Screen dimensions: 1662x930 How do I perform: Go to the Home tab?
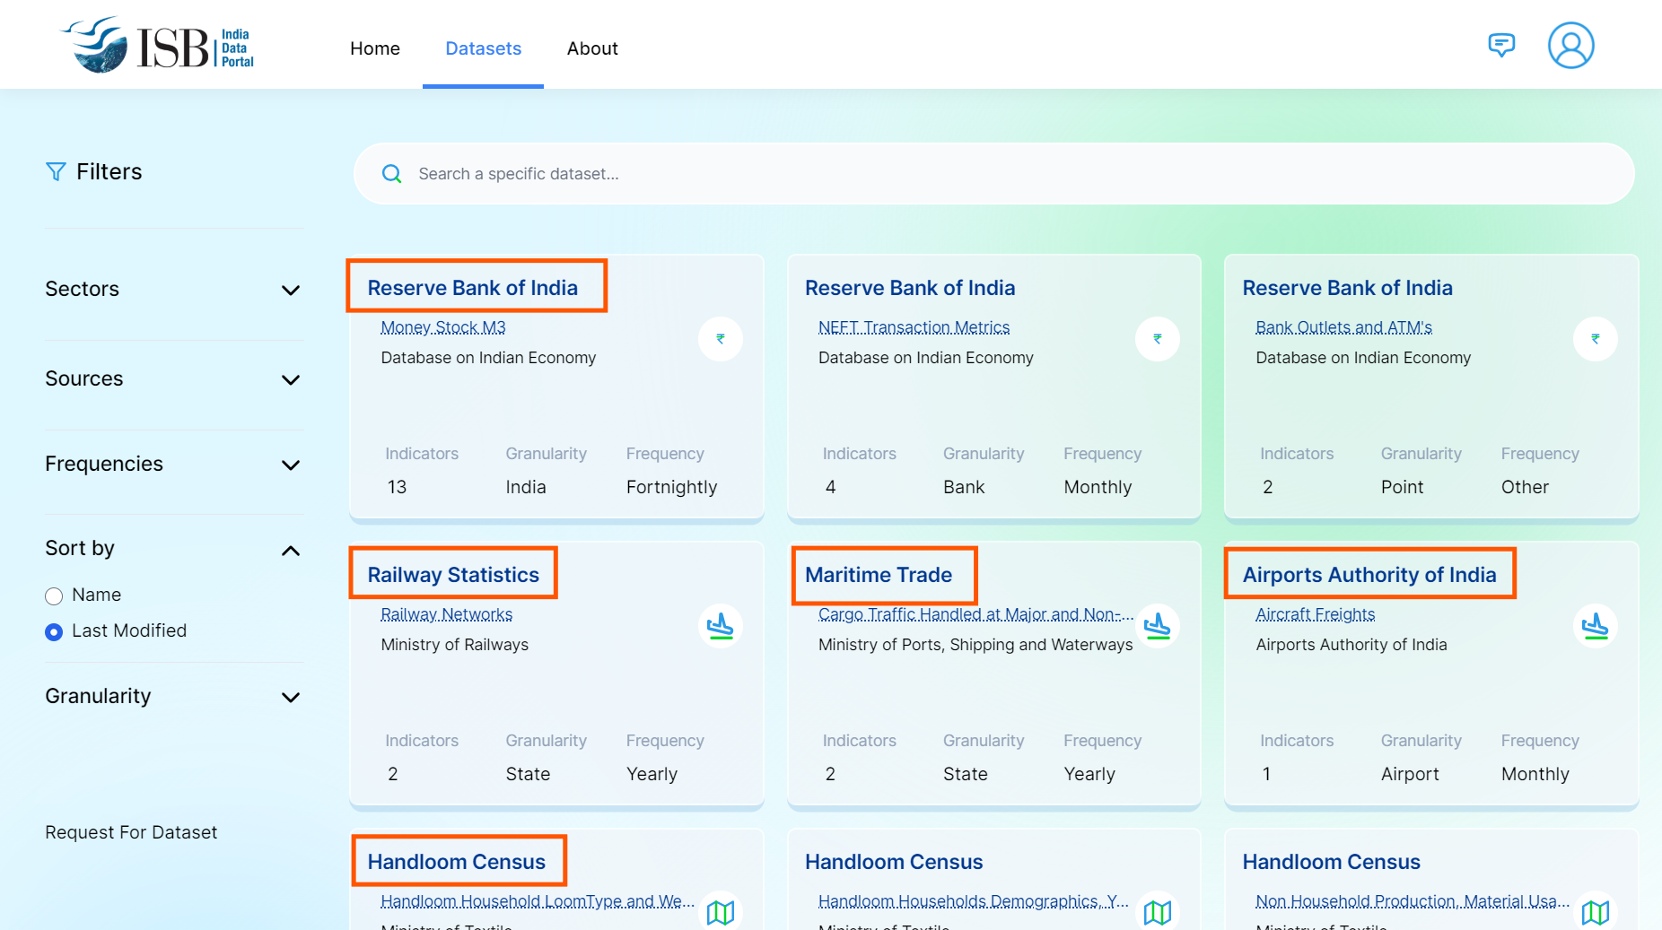point(375,48)
